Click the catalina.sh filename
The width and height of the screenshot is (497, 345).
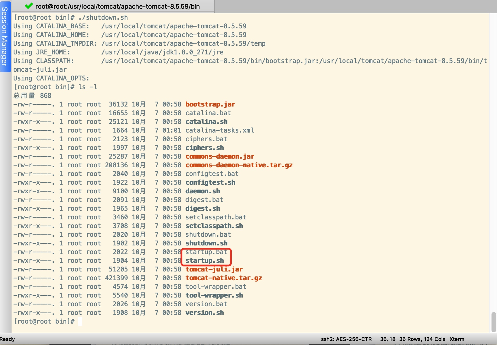click(x=206, y=122)
